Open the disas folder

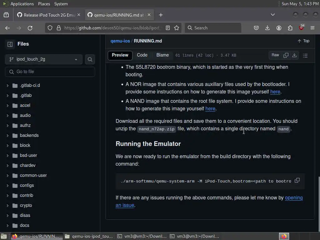(x=25, y=216)
